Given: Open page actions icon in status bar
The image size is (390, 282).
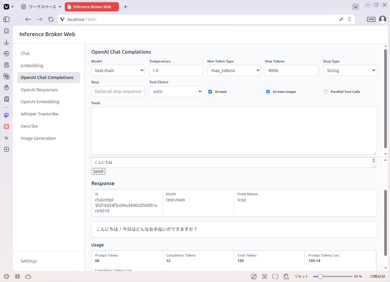Looking at the screenshot, I should pyautogui.click(x=286, y=277).
